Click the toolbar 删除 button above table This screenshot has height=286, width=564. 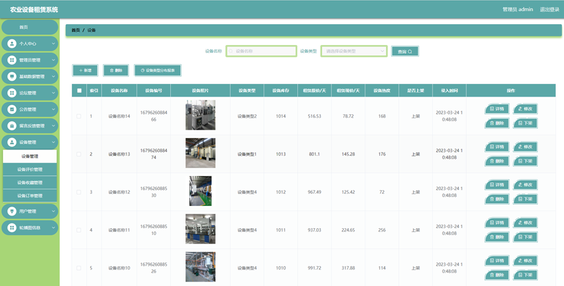tap(116, 71)
